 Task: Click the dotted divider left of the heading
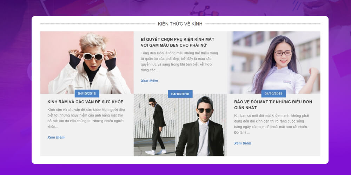click(98, 24)
